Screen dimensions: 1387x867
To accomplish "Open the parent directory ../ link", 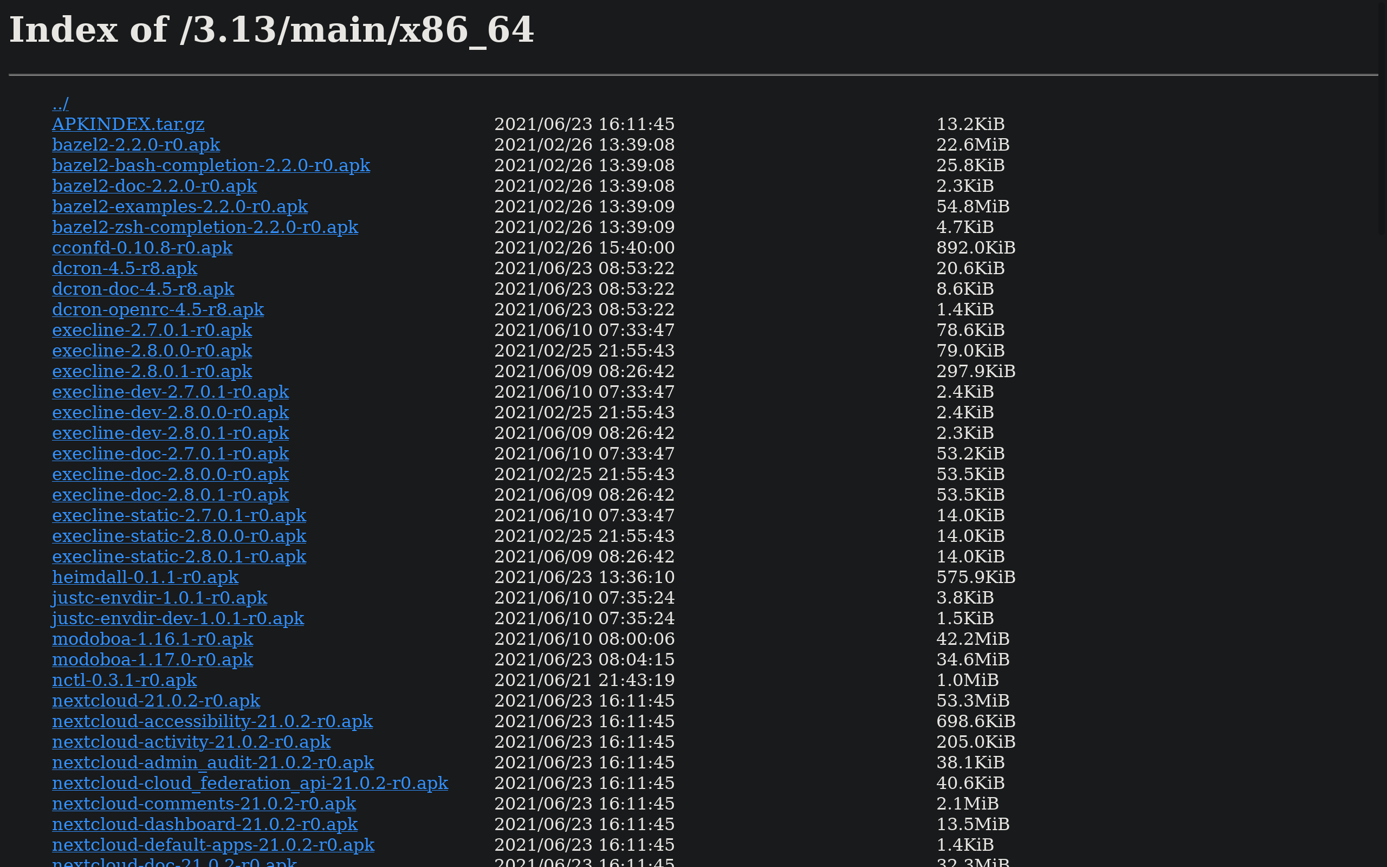I will click(60, 104).
